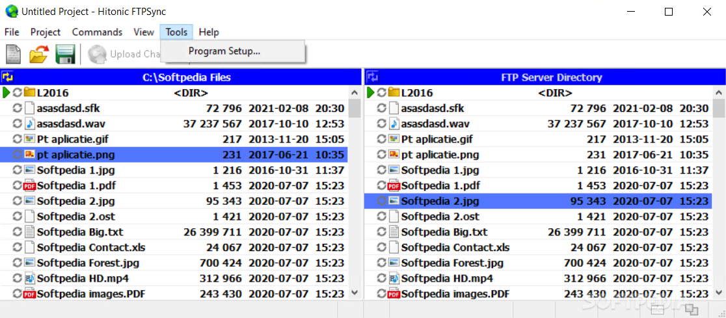Toggle sync state for left Softpedia 2.ost
This screenshot has height=318, width=726.
(18, 216)
